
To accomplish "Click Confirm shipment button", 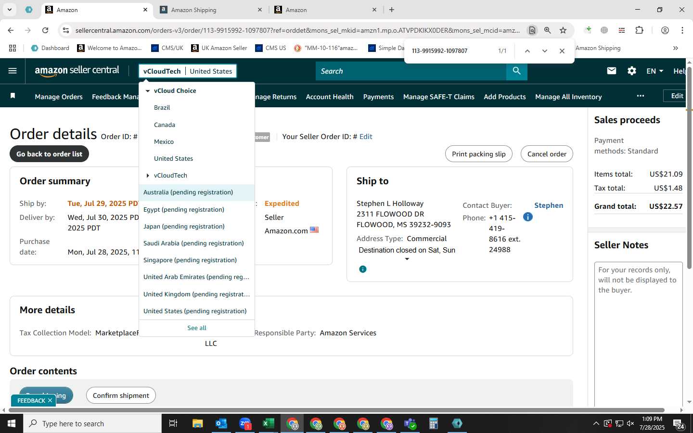I will [121, 395].
